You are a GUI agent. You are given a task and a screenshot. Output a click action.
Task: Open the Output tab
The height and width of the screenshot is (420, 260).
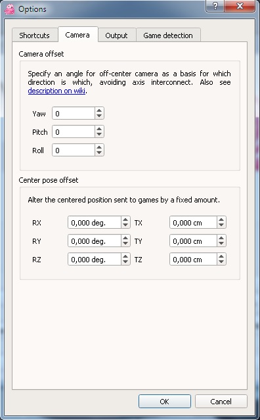[x=117, y=35]
